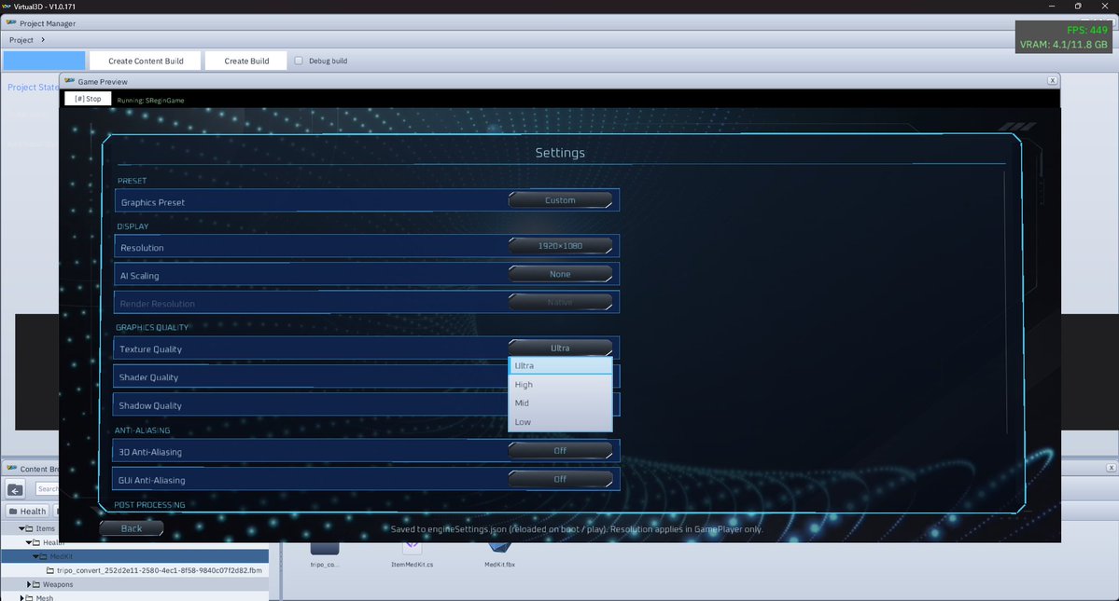The image size is (1119, 601).
Task: Click the Project Manager title icon
Action: (x=10, y=22)
